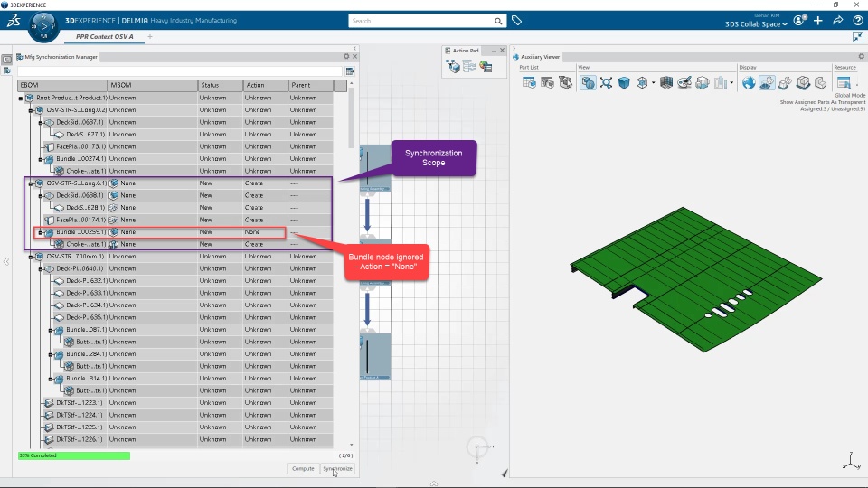868x488 pixels.
Task: Toggle second left sidebar tree icon
Action: coord(6,70)
